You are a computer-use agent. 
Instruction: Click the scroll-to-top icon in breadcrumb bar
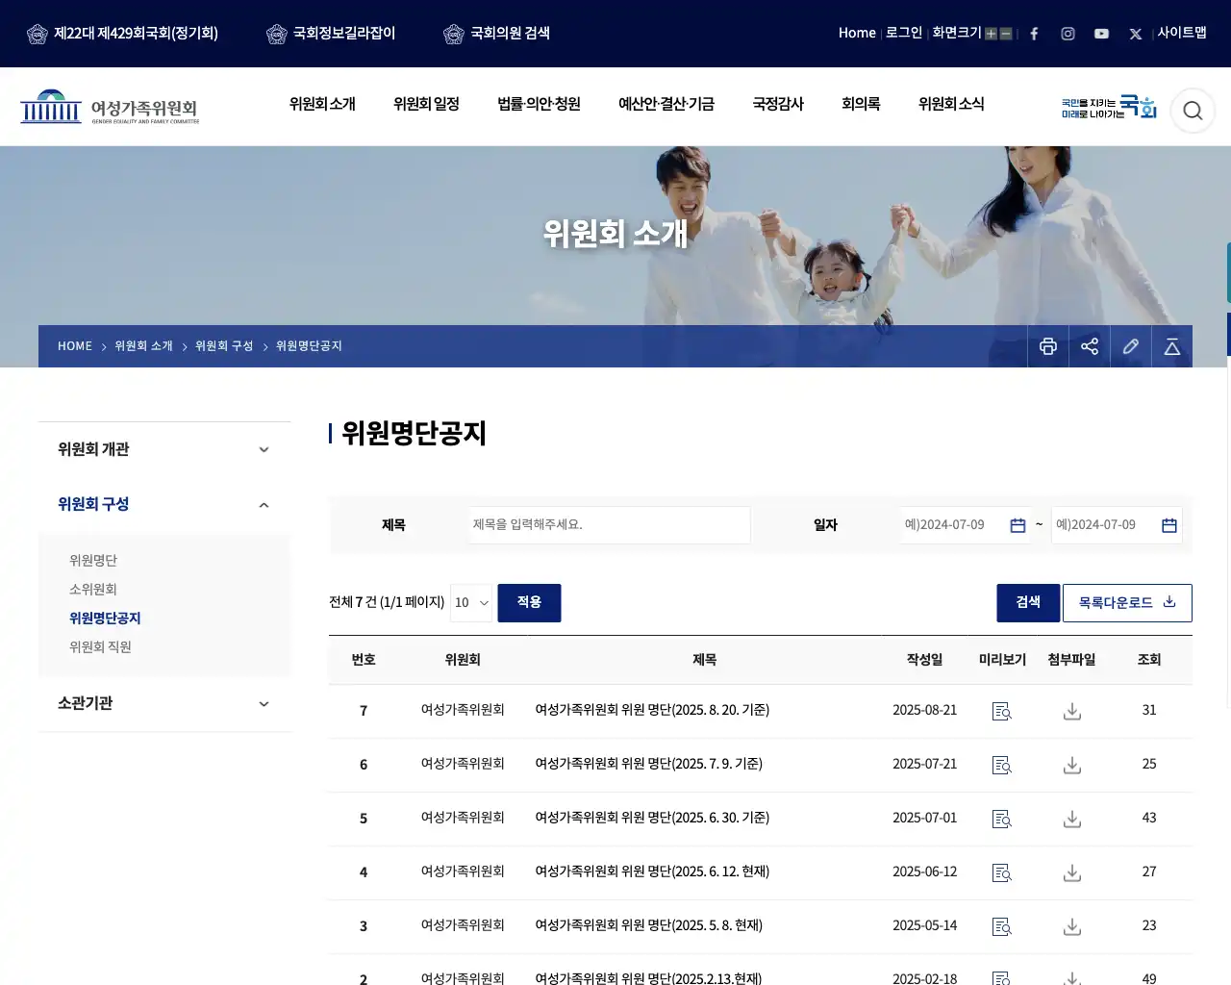[1172, 346]
